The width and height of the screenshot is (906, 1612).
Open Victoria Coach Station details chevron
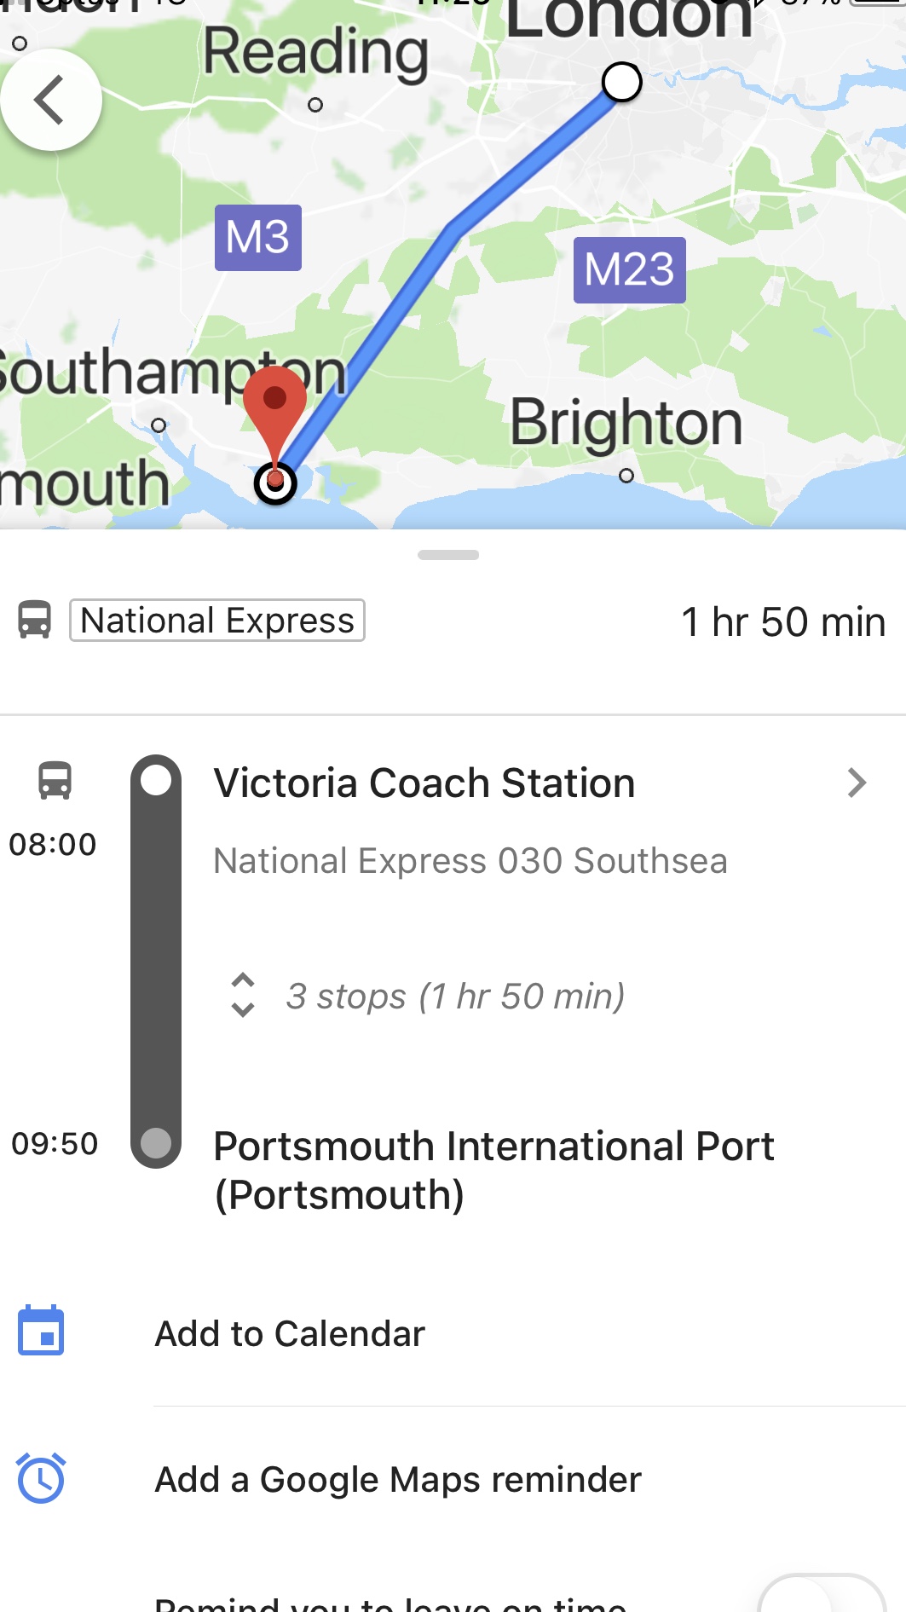coord(857,783)
